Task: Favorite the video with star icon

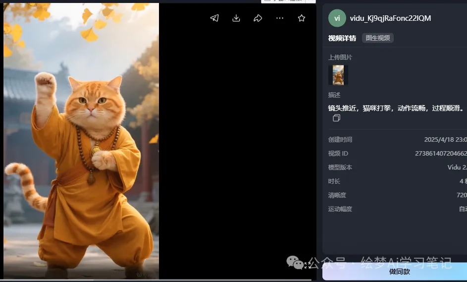Action: pos(302,18)
